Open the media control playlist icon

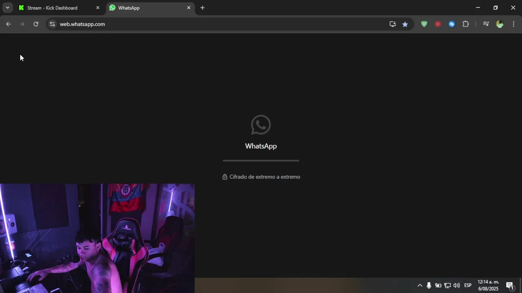(x=486, y=24)
